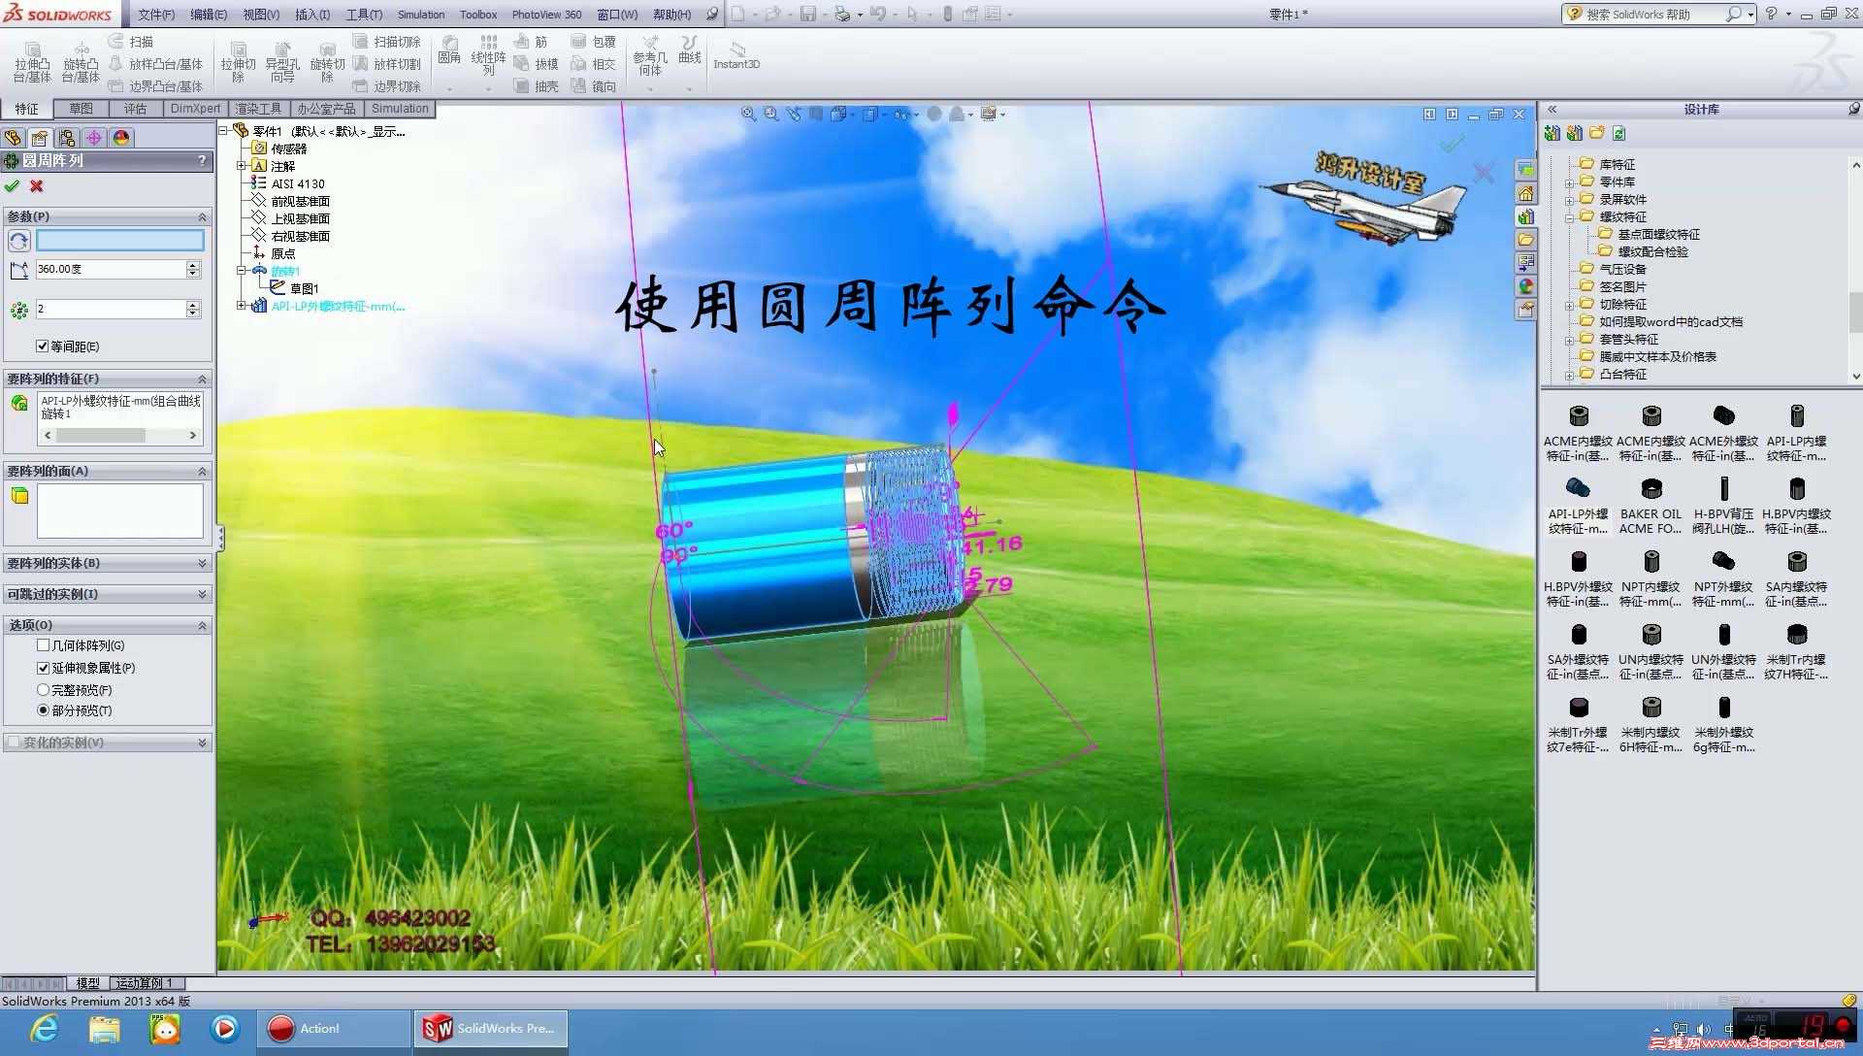Switch to the 评估 evaluate tab

click(x=135, y=109)
